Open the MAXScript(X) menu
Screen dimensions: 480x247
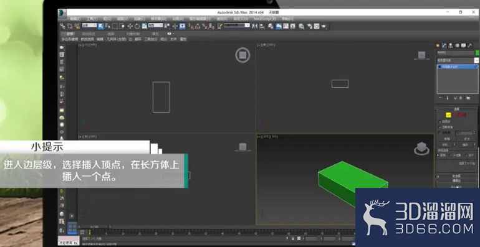click(x=265, y=19)
